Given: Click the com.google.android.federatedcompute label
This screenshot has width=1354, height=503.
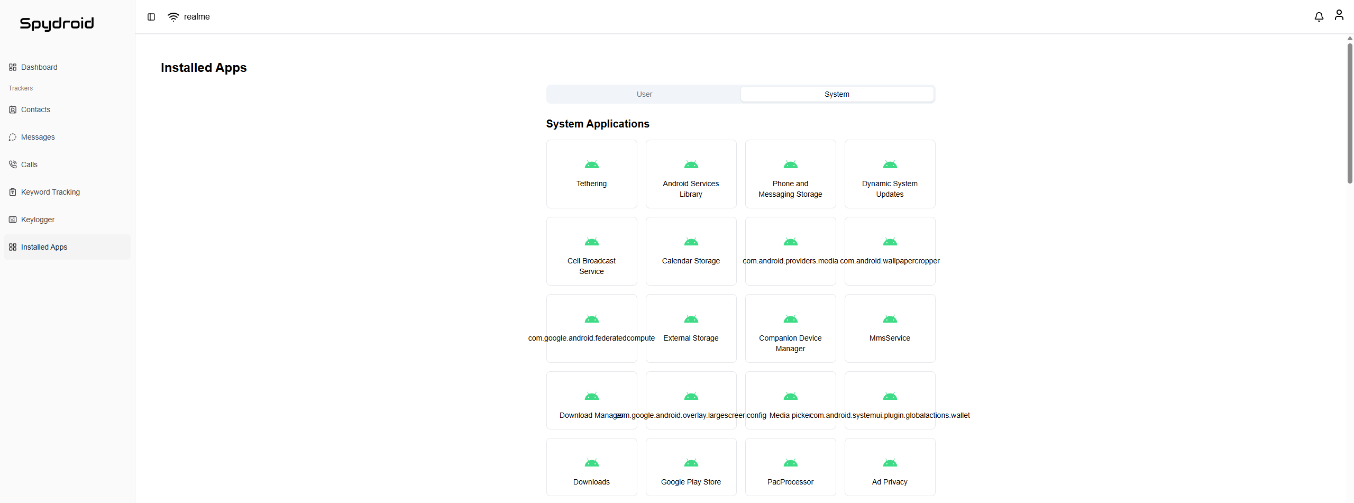Looking at the screenshot, I should tap(591, 338).
